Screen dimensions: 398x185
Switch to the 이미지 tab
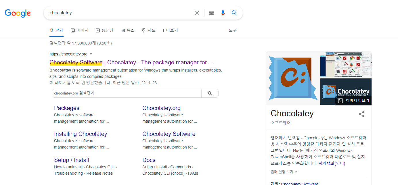[80, 30]
